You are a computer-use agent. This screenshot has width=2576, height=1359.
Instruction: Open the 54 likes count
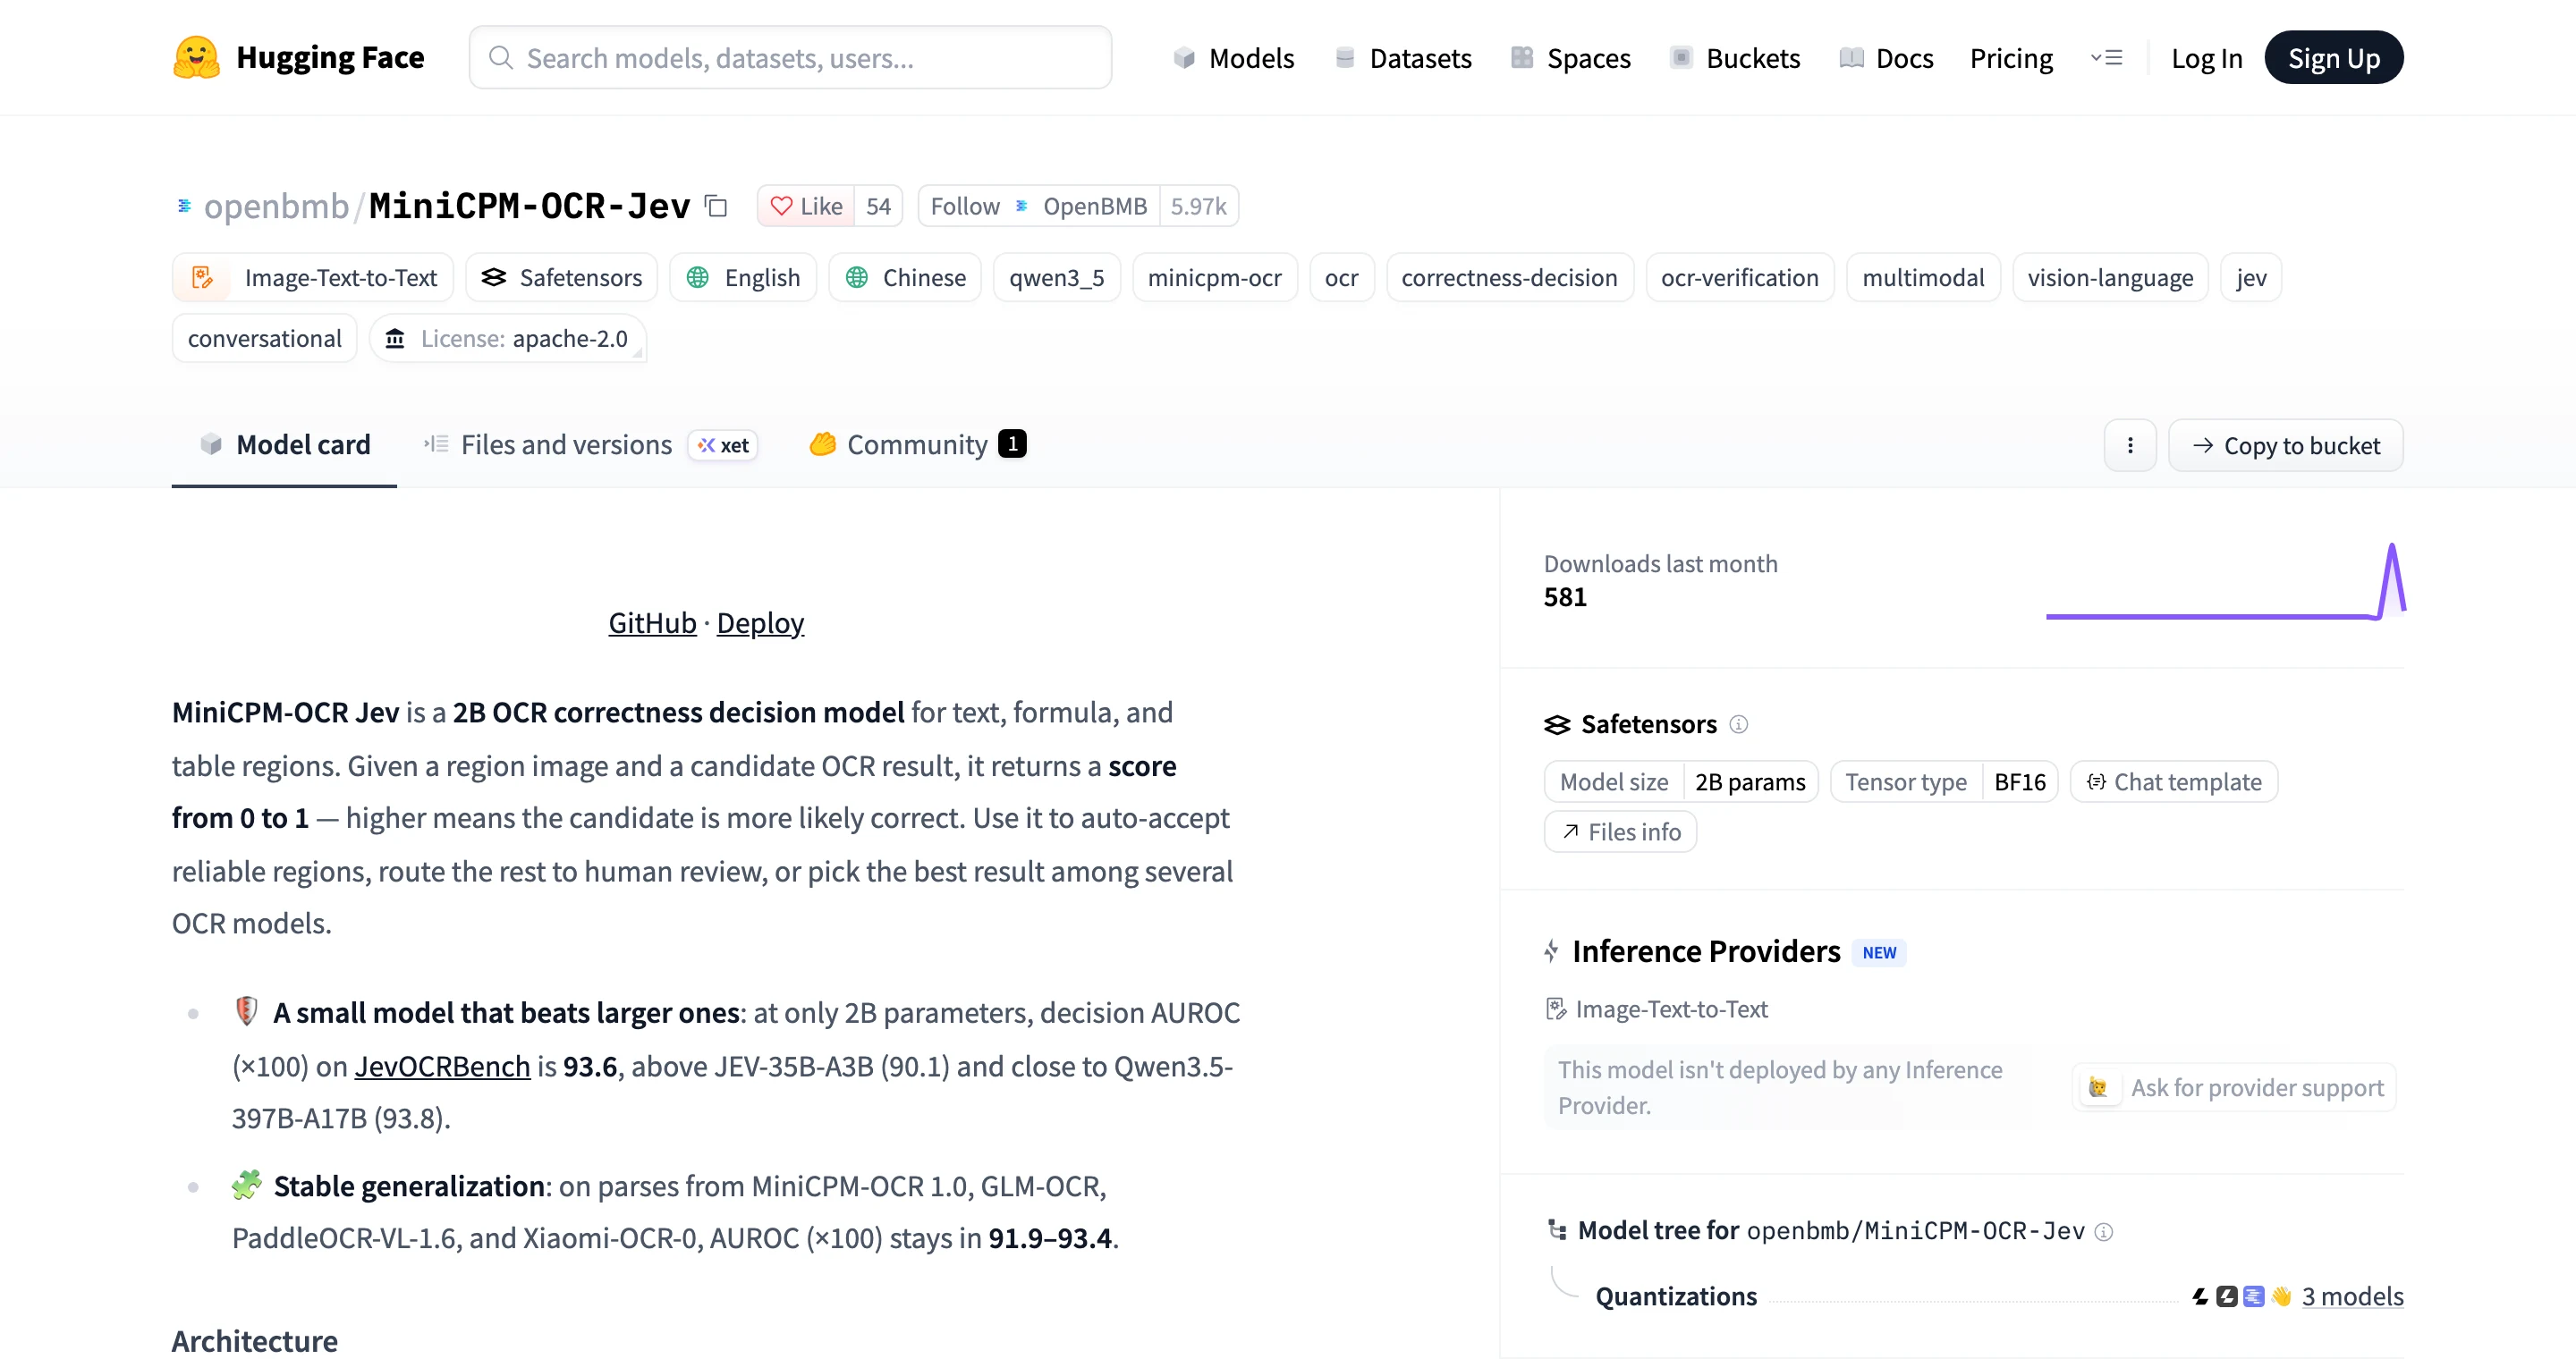click(x=878, y=206)
